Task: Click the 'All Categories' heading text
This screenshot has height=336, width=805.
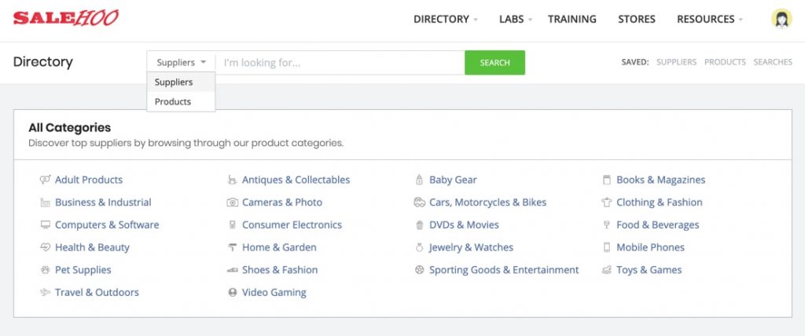Action: (69, 127)
